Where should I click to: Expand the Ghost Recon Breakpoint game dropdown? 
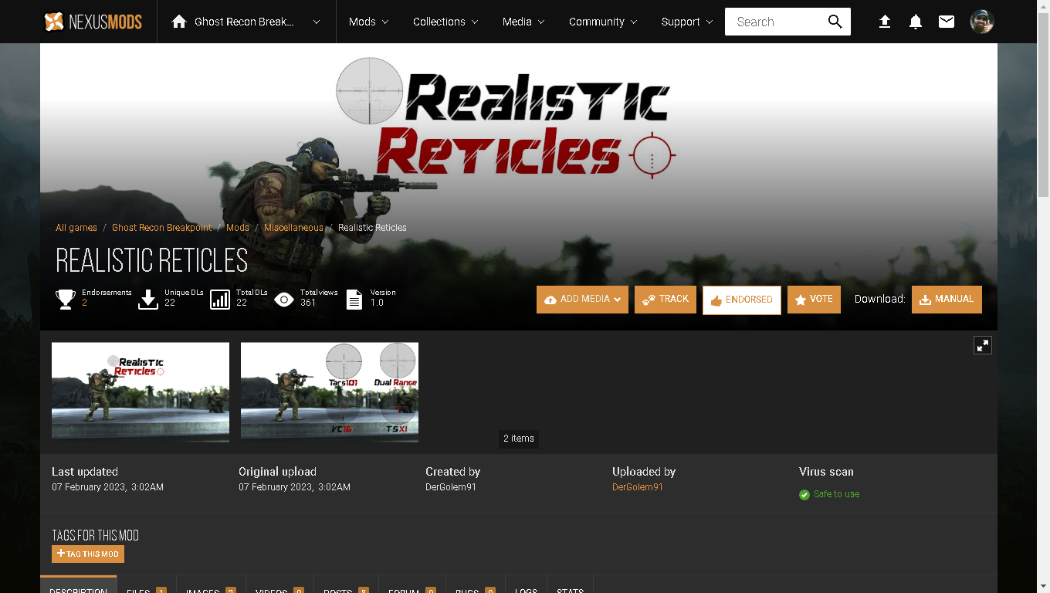[x=317, y=22]
